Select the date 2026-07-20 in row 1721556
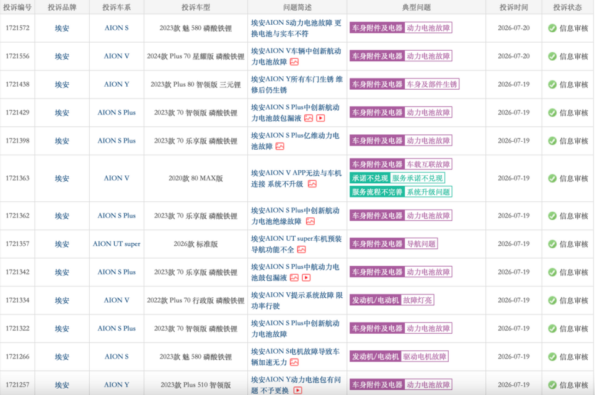This screenshot has height=395, width=595. tap(513, 56)
